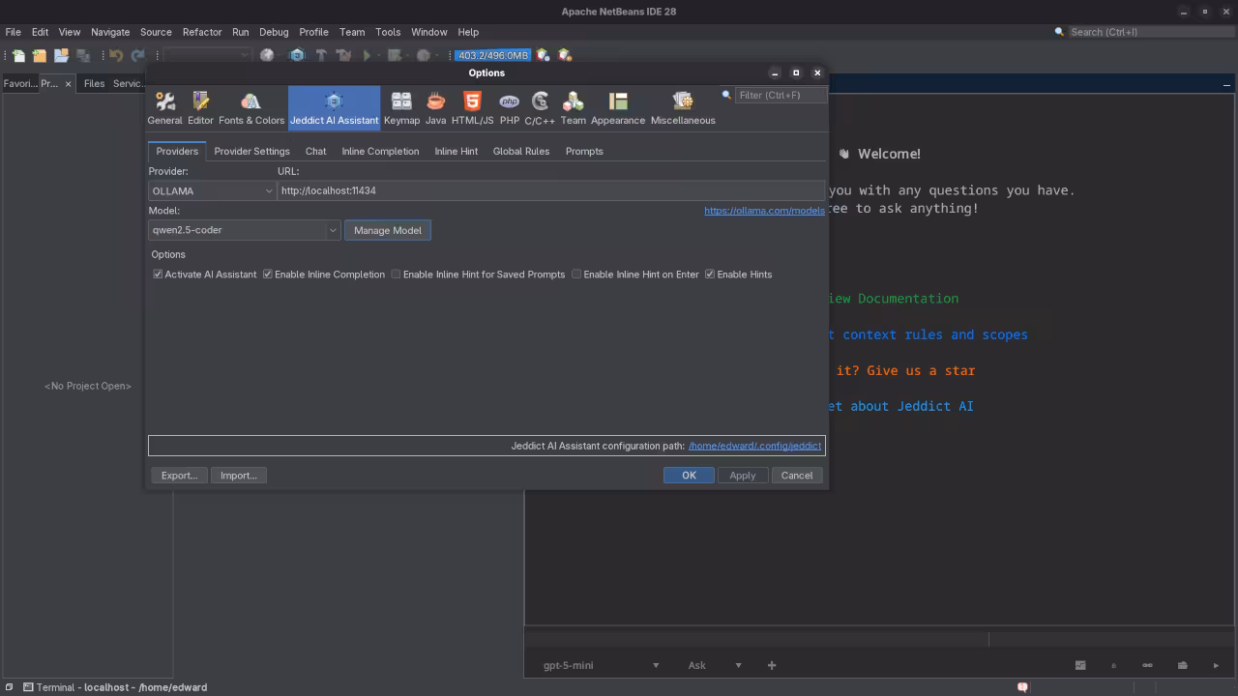Select the Appearance options category
The image size is (1238, 696).
[617, 106]
